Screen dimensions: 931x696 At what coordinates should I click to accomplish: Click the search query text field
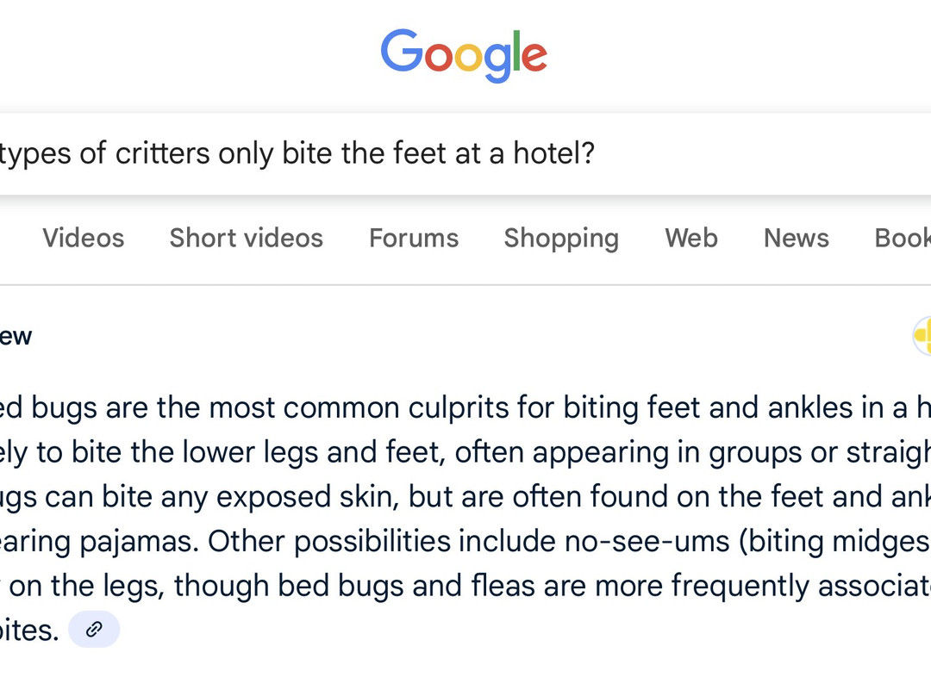coord(431,154)
